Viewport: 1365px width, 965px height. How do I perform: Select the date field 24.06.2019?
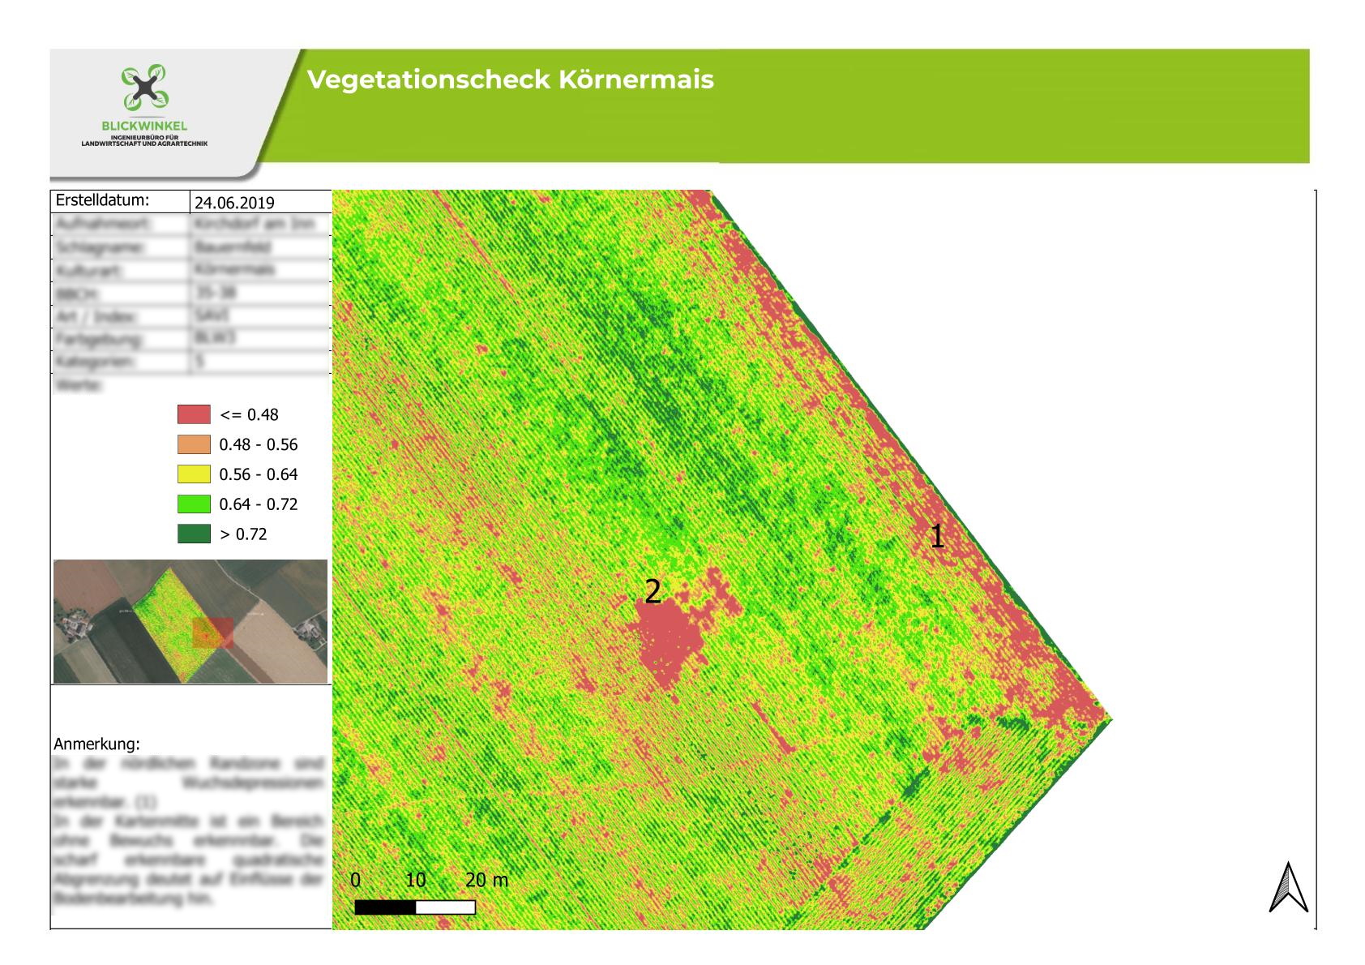coord(234,203)
